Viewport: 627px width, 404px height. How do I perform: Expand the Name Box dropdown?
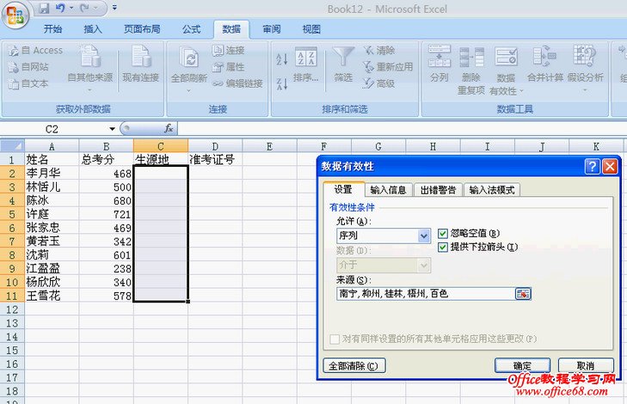[113, 129]
